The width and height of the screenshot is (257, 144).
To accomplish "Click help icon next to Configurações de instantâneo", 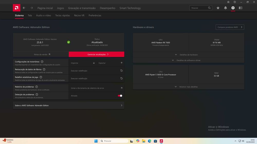I will click(42, 61).
